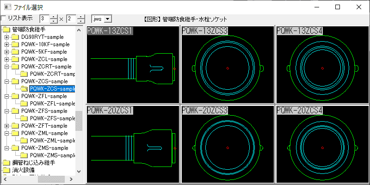The image size is (370, 185).
Task: Click the PQWK-ZCL-sample folder icon
Action: point(15,59)
